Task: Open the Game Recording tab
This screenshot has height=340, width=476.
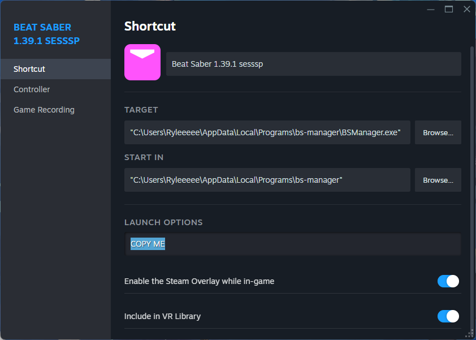Action: (55, 110)
